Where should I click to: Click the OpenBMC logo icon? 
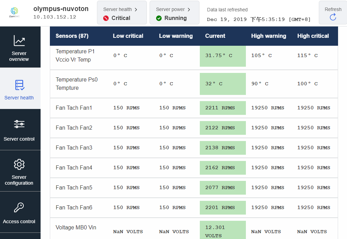coord(14,11)
